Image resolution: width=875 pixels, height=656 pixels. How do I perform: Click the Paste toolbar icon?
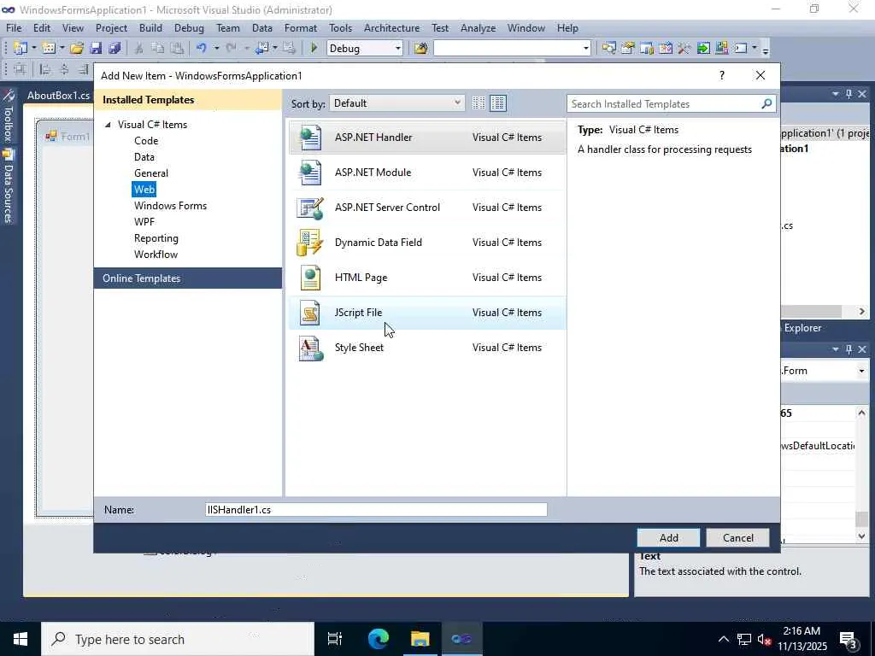pos(177,48)
